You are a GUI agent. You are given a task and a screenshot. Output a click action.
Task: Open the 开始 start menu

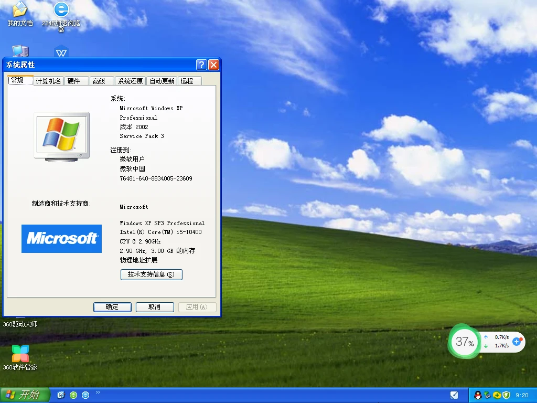pos(25,395)
